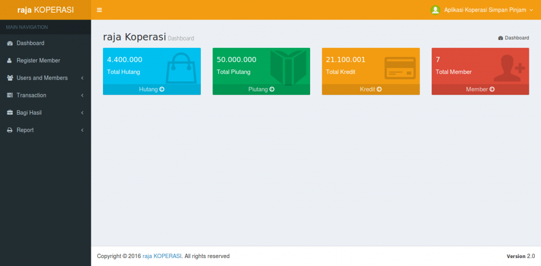Toggle the sidebar with the hamburger icon
Screen dimensions: 541x266
[x=99, y=10]
